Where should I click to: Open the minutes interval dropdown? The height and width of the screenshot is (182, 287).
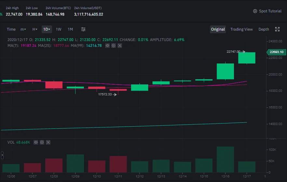click(23, 29)
